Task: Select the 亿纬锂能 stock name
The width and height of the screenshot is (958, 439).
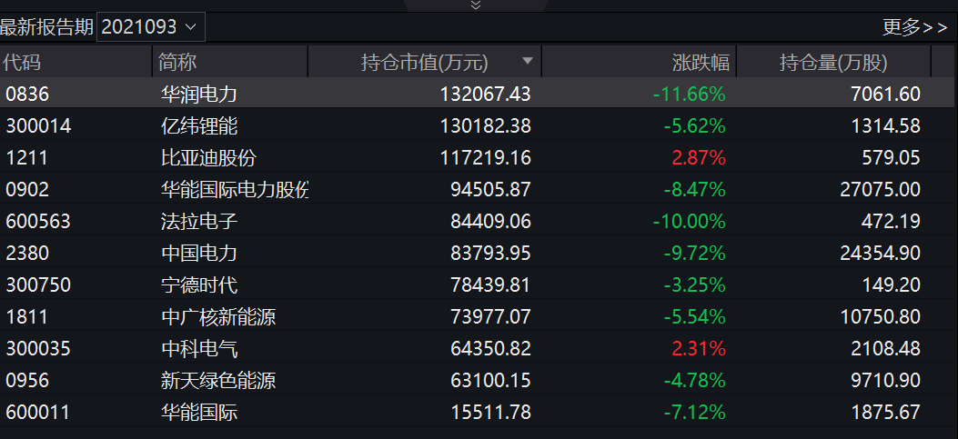Action: (x=199, y=125)
